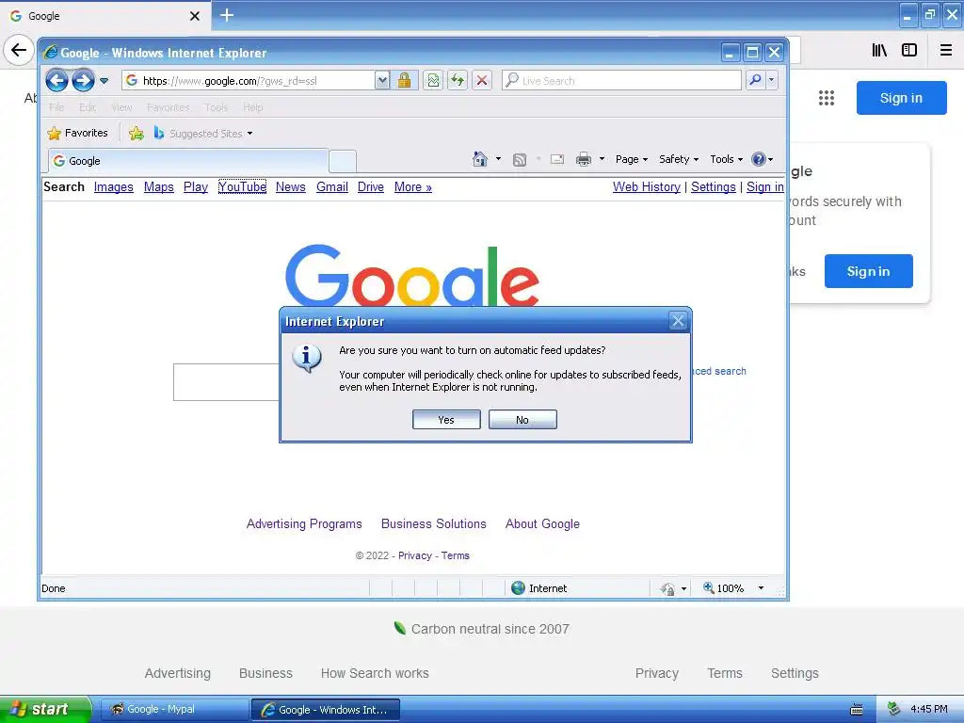The width and height of the screenshot is (964, 723).
Task: Click the Read Mail icon
Action: coord(557,159)
